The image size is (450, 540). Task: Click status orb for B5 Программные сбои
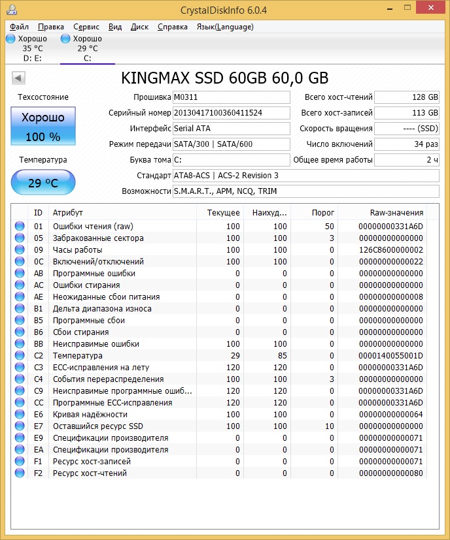tap(20, 320)
